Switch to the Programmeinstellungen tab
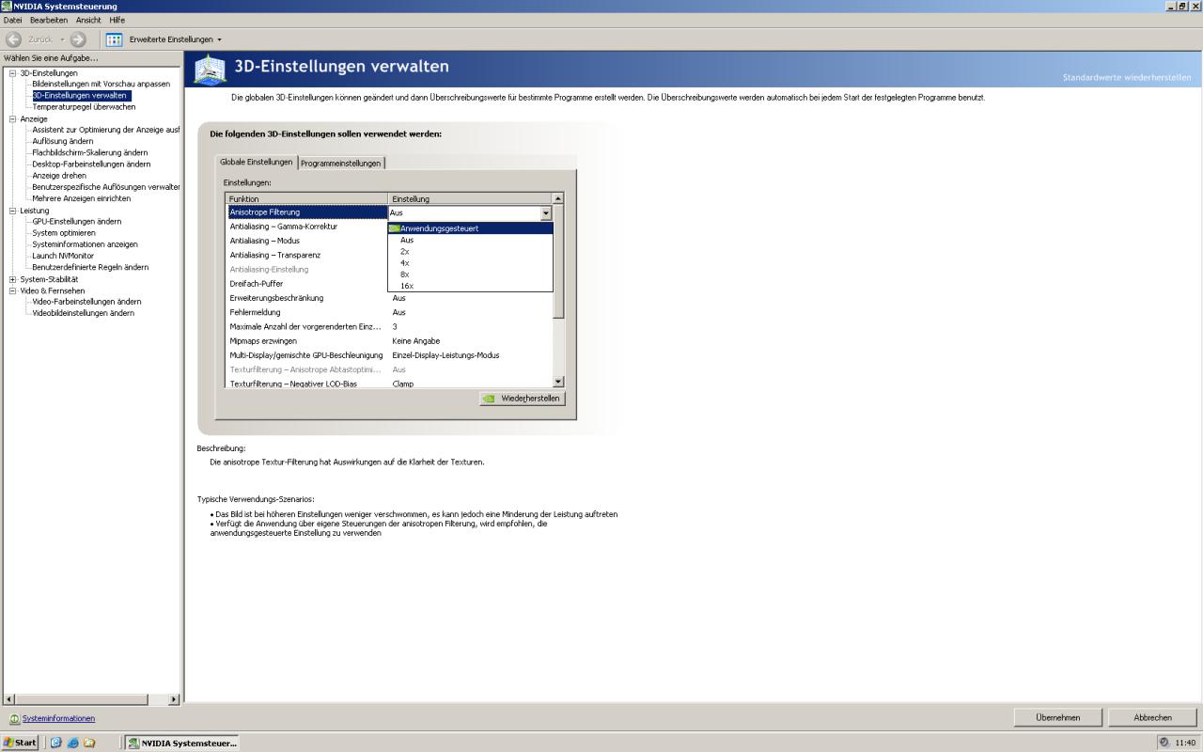 [x=341, y=163]
